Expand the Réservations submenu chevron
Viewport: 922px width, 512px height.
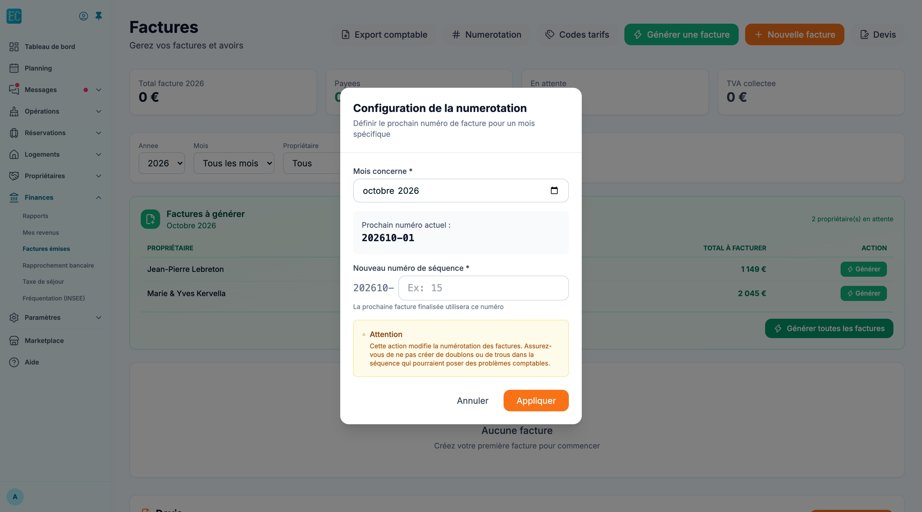[99, 133]
